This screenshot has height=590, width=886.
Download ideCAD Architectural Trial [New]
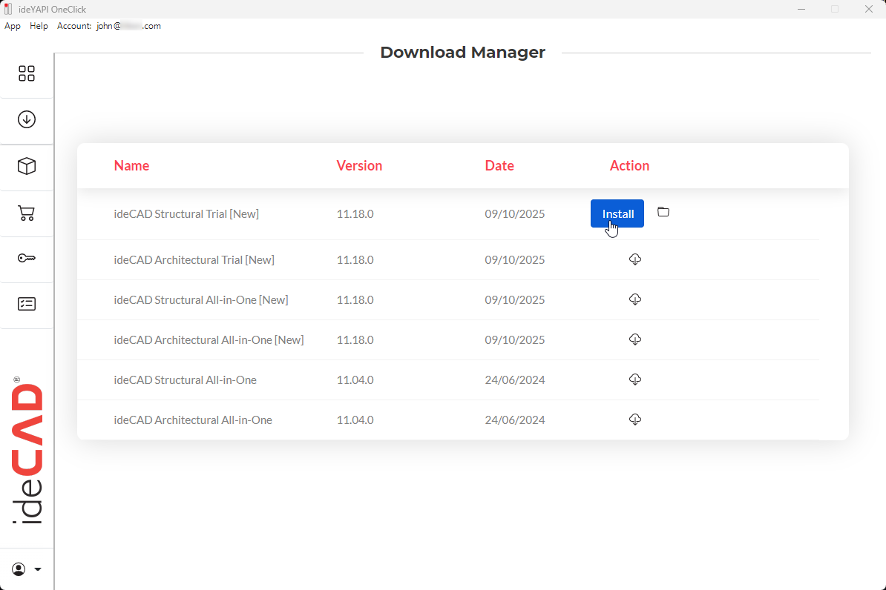pos(635,259)
